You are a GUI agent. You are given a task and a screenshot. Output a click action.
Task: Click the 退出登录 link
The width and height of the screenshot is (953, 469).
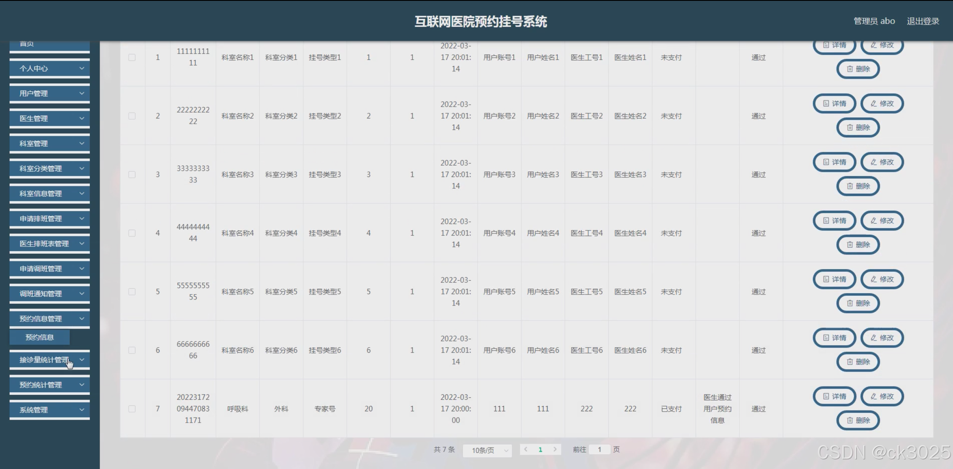click(923, 21)
